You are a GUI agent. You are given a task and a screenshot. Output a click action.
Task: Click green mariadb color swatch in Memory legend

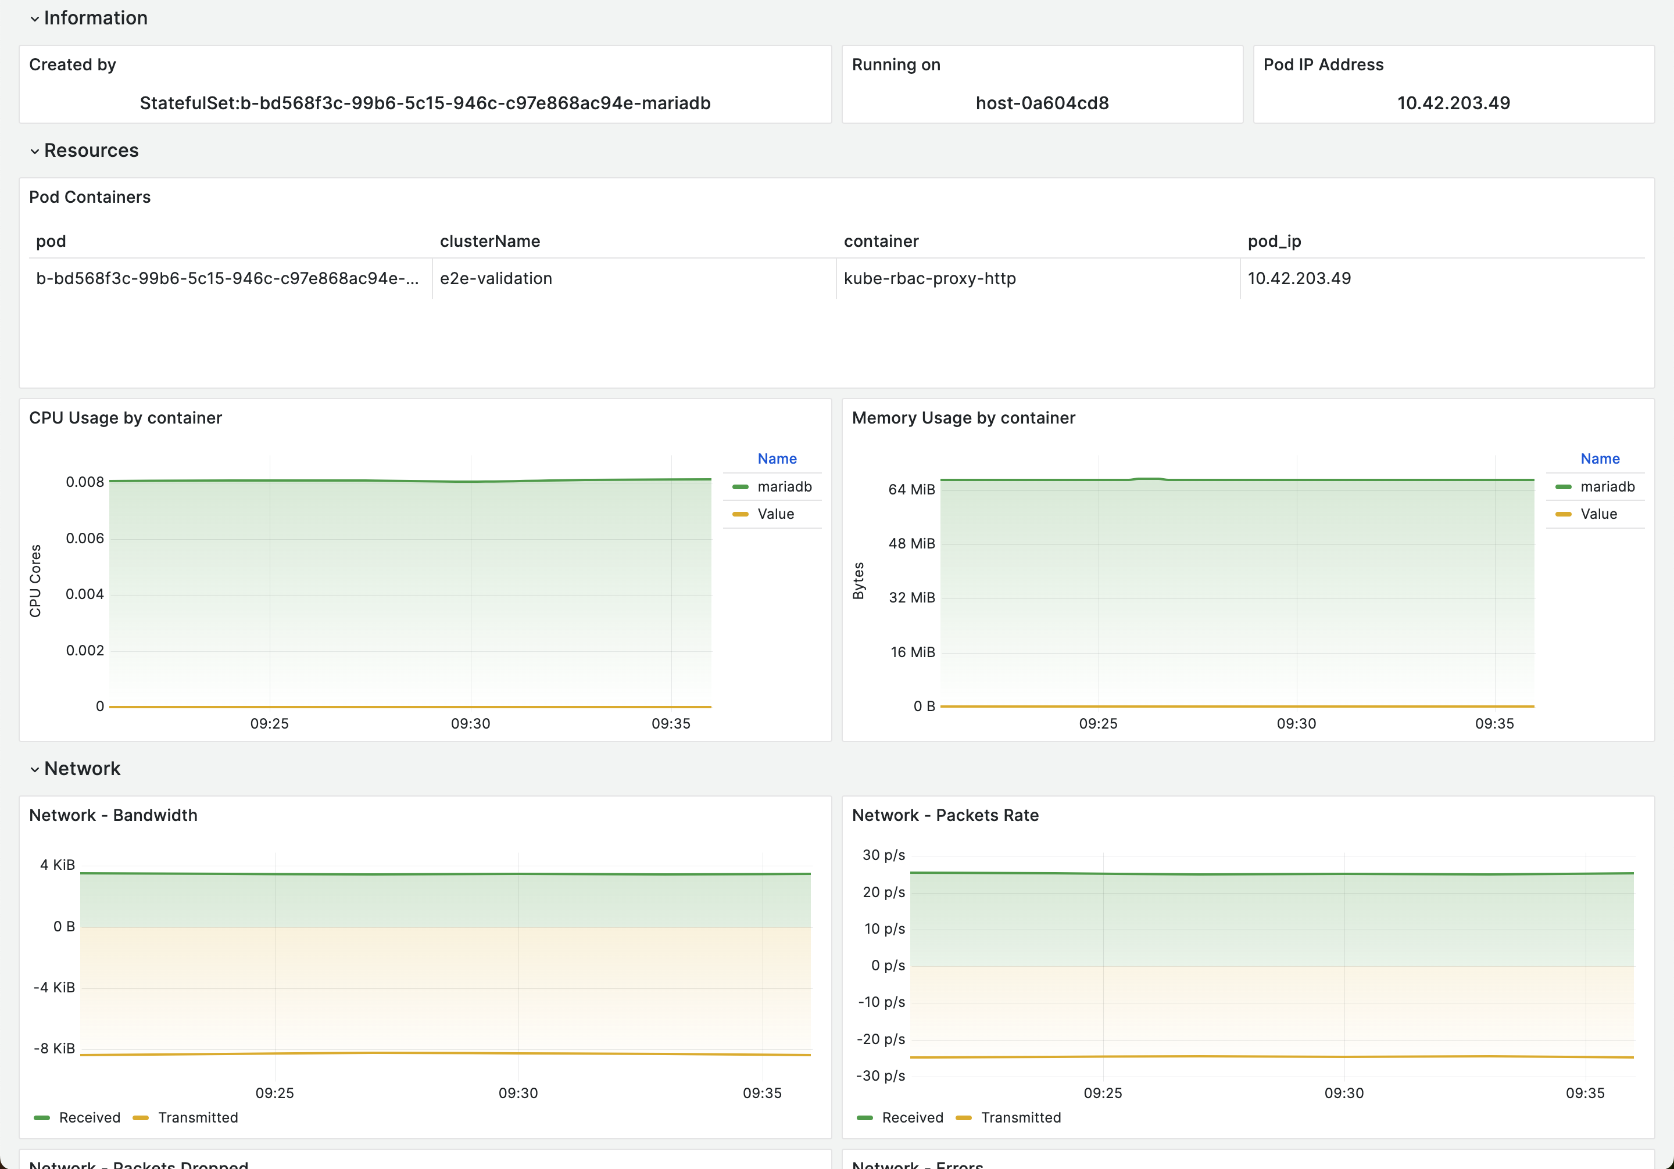pyautogui.click(x=1563, y=487)
